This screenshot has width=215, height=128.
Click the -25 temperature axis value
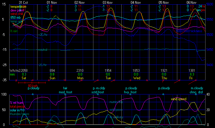tap(4, 65)
